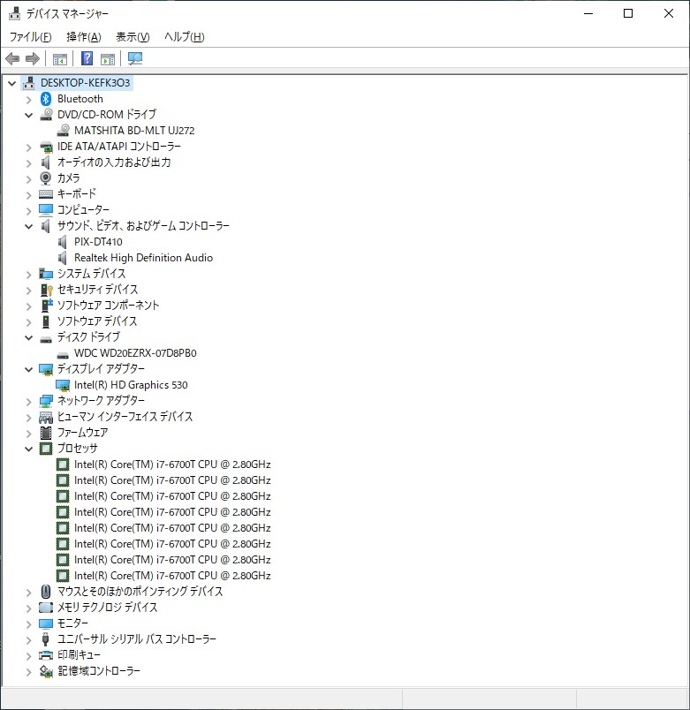Select the last Intel Core i7-6700T processor entry
The width and height of the screenshot is (690, 710).
coord(172,576)
